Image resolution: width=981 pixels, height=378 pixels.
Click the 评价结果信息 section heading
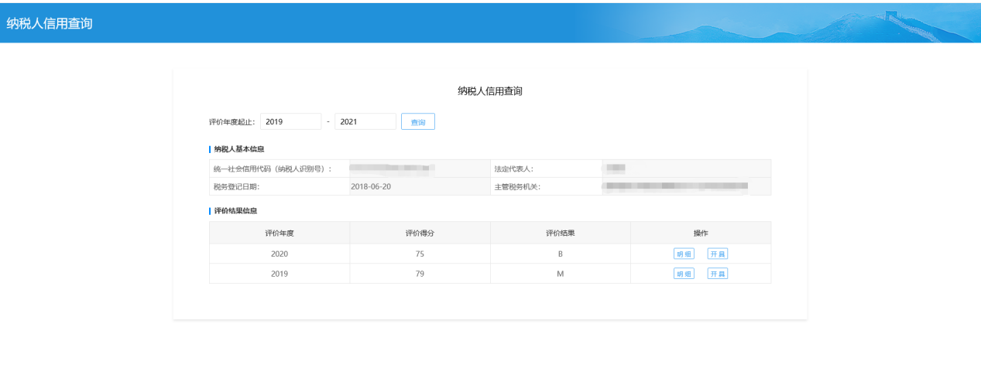[236, 210]
